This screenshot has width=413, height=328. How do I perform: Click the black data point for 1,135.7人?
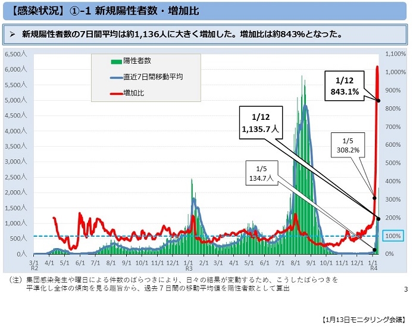(x=378, y=219)
